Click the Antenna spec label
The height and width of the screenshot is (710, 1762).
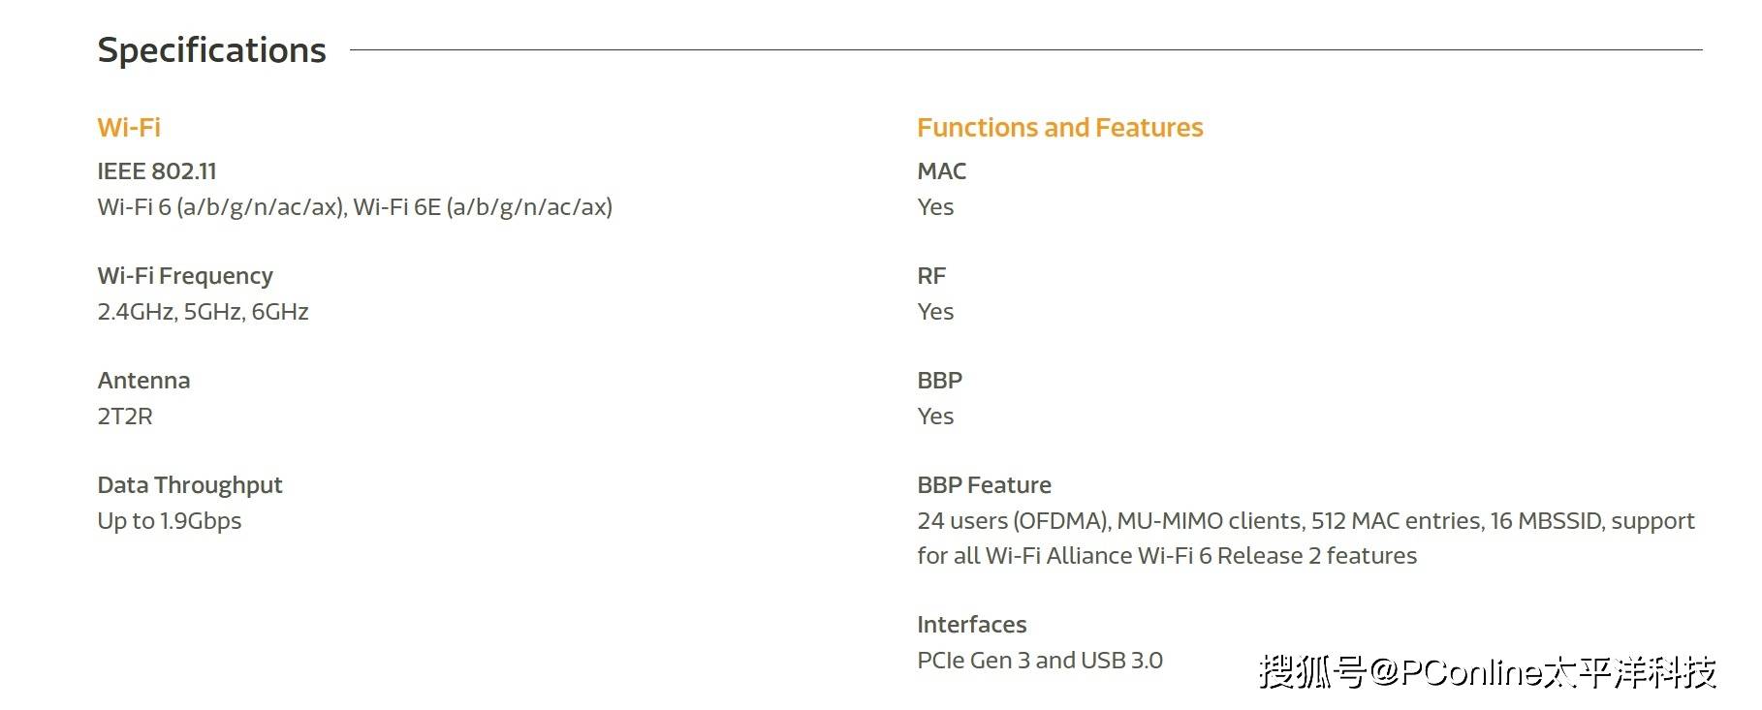(x=143, y=381)
